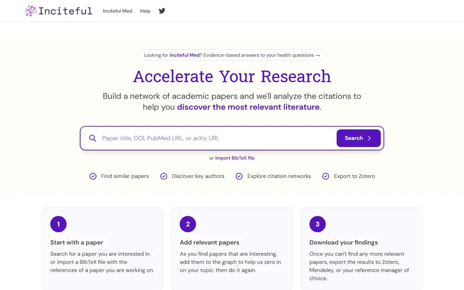Viewport: 464px width, 290px height.
Task: Click the Download your findings title
Action: [x=343, y=242]
